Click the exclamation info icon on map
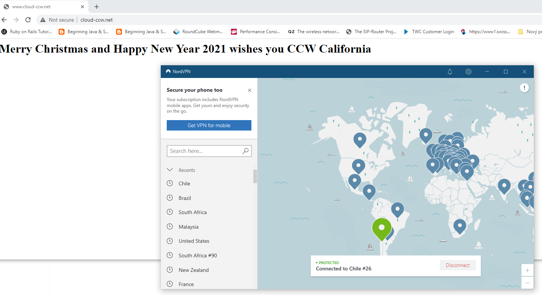Viewport: 542px width, 295px height. 524,88
